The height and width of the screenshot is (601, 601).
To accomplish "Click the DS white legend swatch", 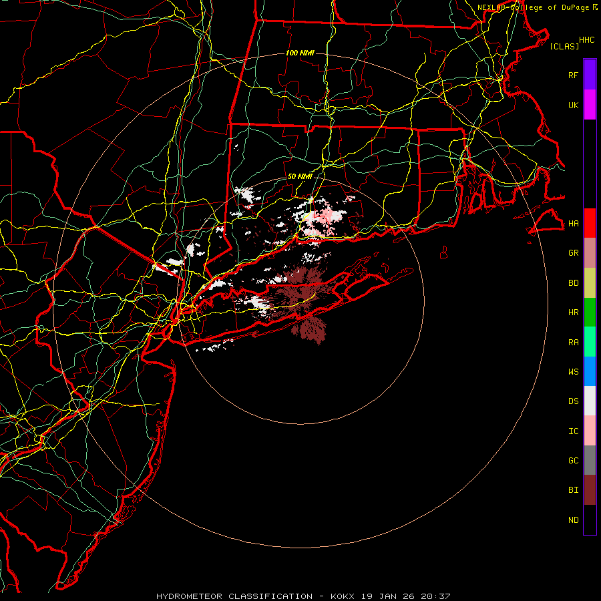I will click(590, 401).
